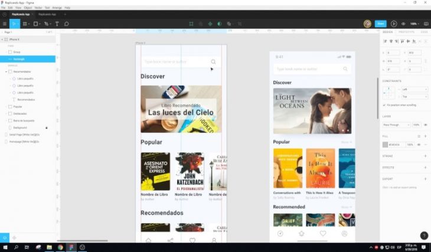
Task: Click align horizontal centers icon
Action: 391,41
